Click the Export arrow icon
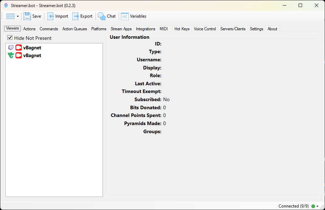 76,16
